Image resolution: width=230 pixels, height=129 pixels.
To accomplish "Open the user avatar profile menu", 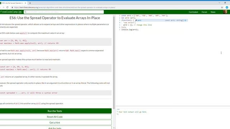I will pyautogui.click(x=225, y=12).
